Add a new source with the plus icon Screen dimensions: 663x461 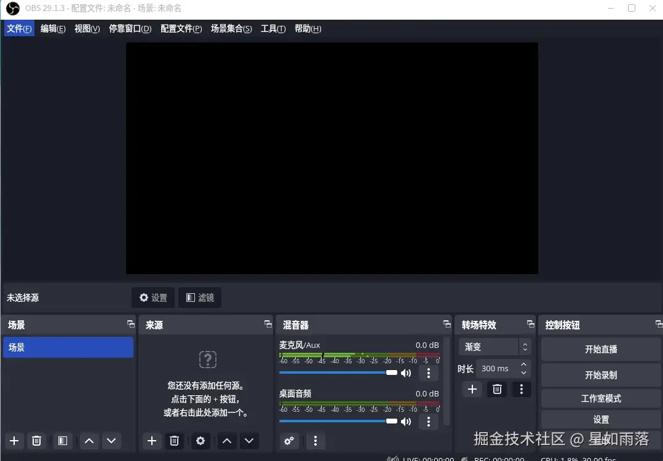point(151,441)
